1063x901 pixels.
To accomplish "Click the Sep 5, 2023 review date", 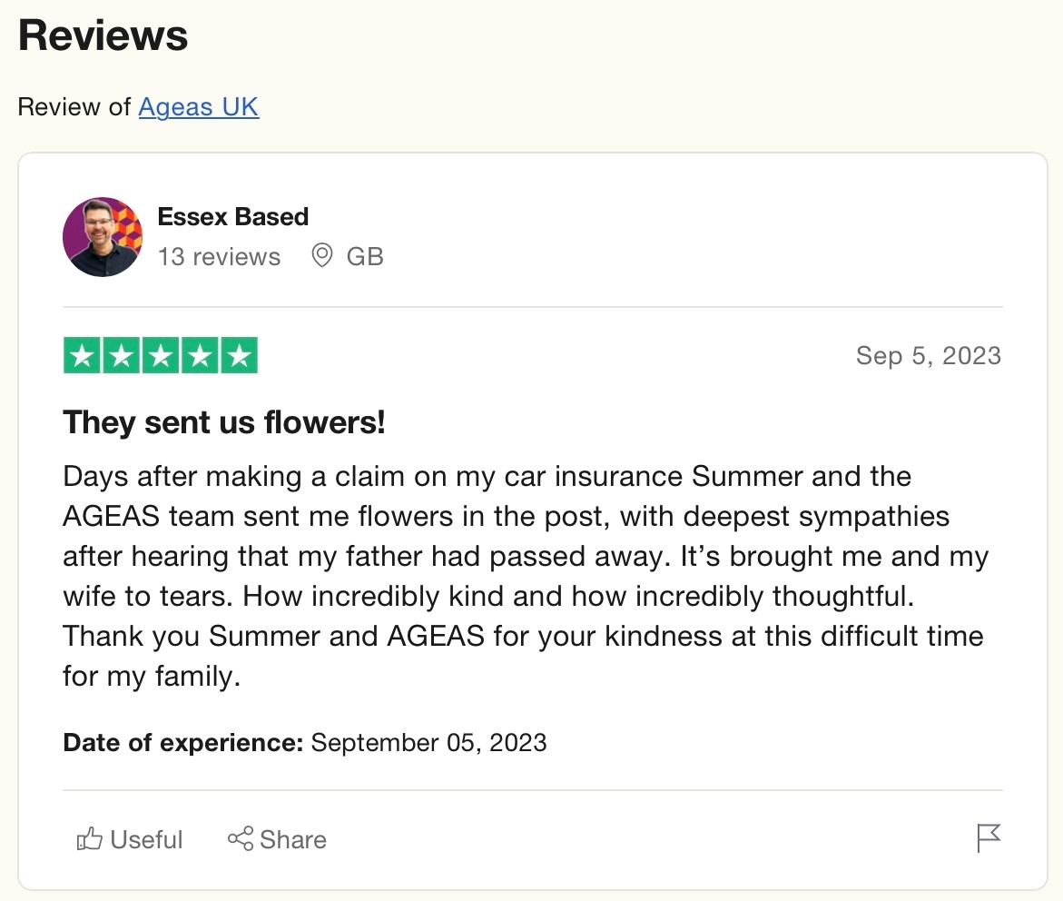I will point(929,355).
